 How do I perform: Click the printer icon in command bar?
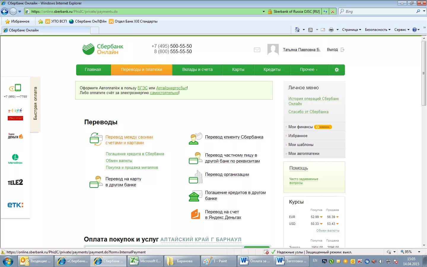point(331,30)
